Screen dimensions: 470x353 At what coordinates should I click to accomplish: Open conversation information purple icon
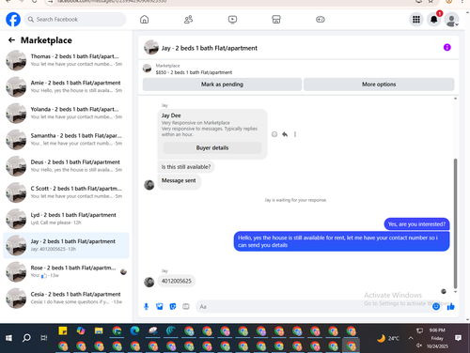(447, 47)
